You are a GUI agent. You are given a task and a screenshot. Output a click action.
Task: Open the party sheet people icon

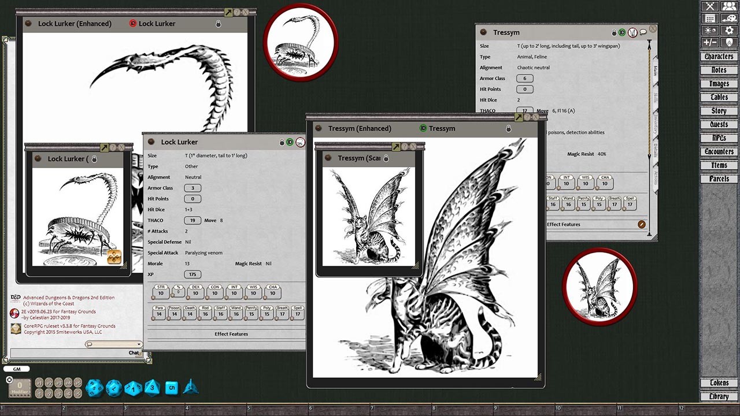coord(729,6)
